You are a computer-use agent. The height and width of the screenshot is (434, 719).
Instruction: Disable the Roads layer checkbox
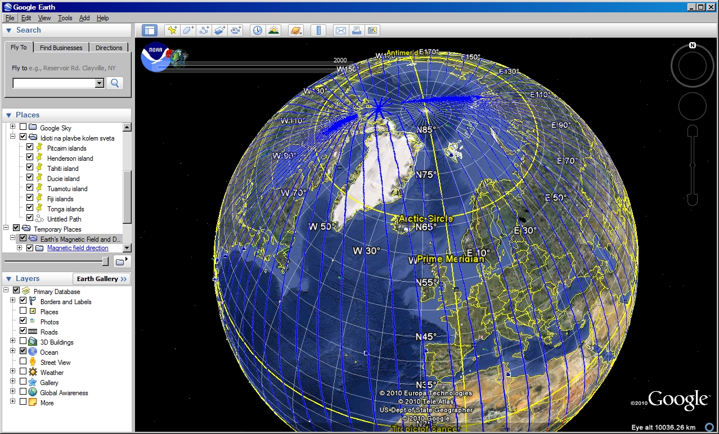point(23,332)
